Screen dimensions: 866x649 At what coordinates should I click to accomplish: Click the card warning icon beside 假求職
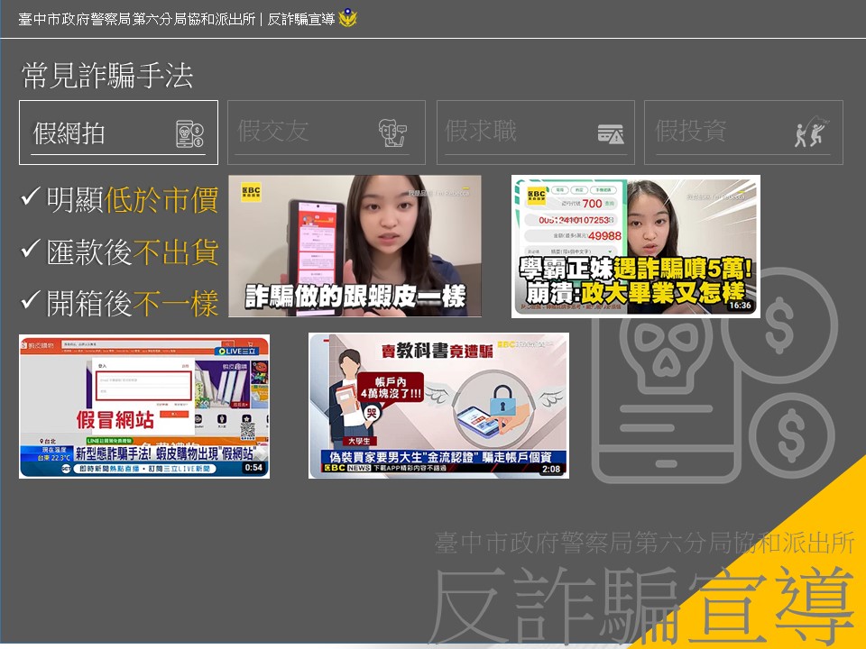[611, 134]
